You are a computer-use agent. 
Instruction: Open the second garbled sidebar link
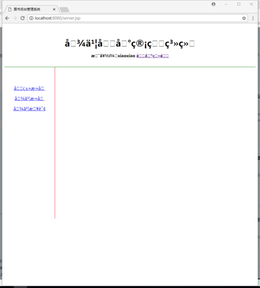point(30,99)
